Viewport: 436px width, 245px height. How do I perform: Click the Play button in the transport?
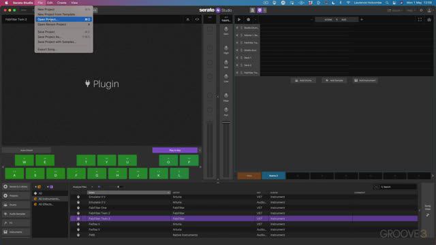(x=239, y=20)
